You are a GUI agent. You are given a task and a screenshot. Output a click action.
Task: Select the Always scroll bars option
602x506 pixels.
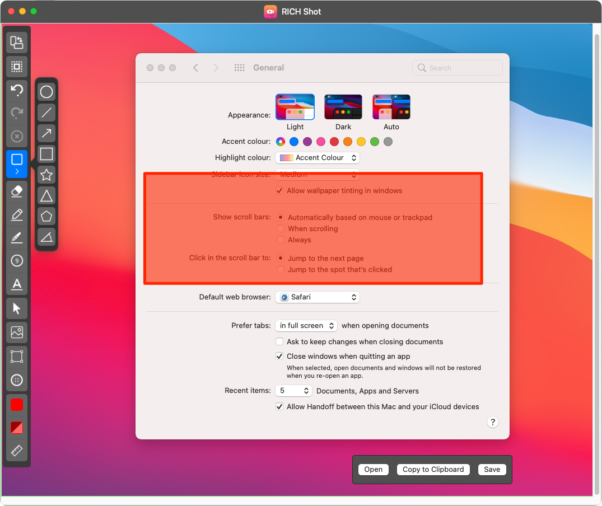(281, 240)
